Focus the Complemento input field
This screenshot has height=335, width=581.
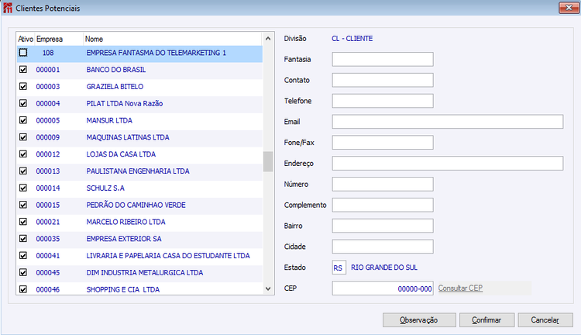383,205
